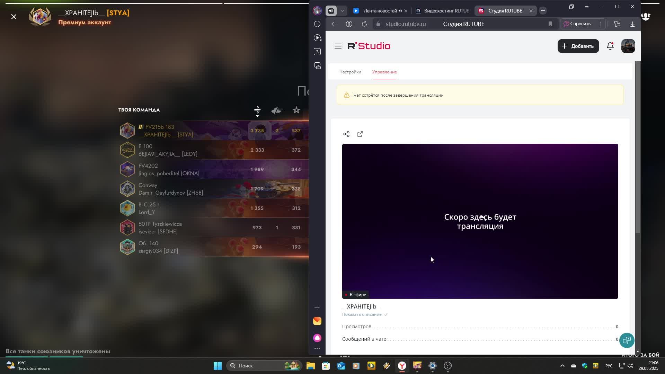Open Yandex Mail sidebar icon
Viewport: 665px width, 374px height.
[317, 321]
